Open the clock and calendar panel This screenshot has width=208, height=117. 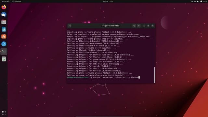pyautogui.click(x=108, y=1)
